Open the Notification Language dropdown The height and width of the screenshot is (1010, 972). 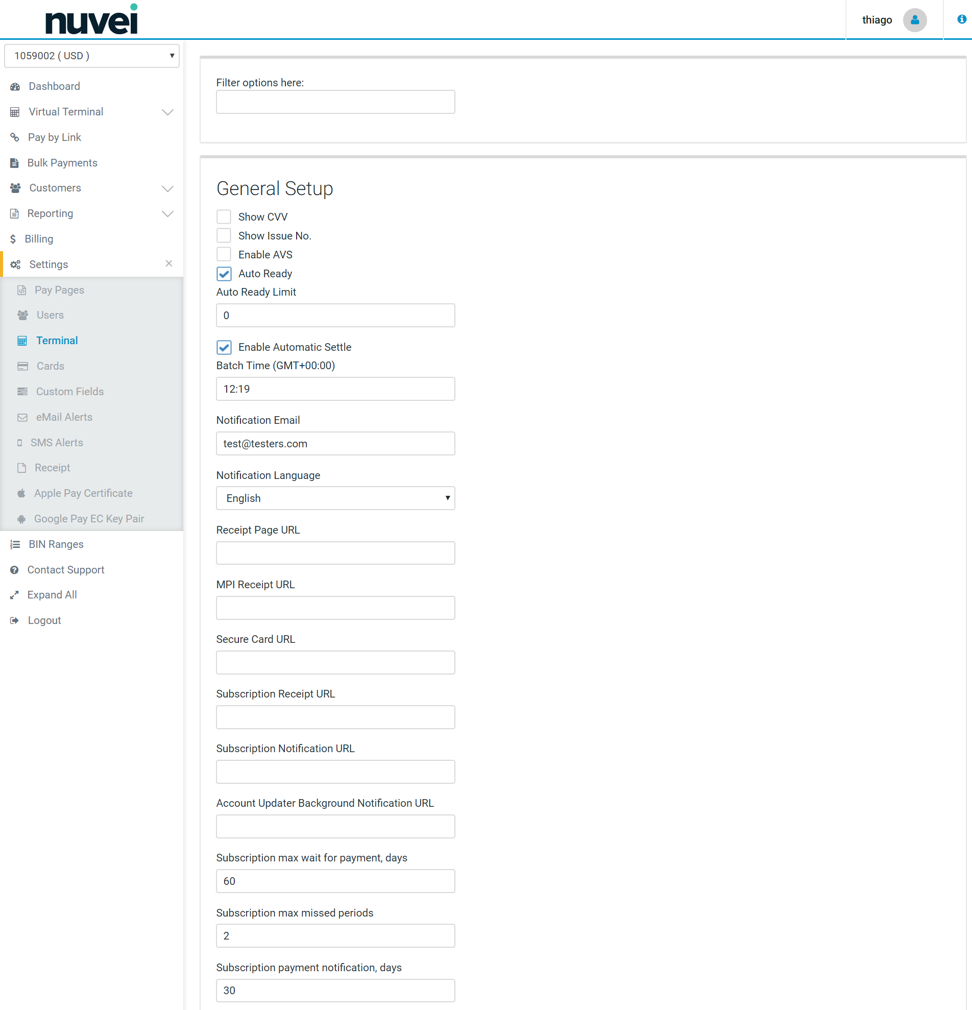pos(335,498)
